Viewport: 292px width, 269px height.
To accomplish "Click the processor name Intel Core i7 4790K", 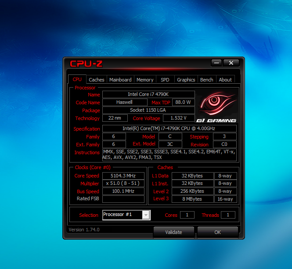I will tap(148, 94).
